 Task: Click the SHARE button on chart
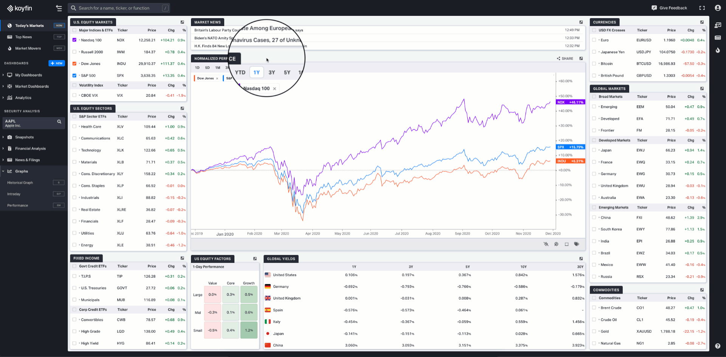click(565, 59)
